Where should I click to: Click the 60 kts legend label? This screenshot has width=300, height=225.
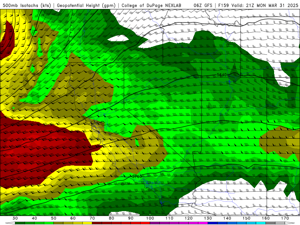coord(73,218)
